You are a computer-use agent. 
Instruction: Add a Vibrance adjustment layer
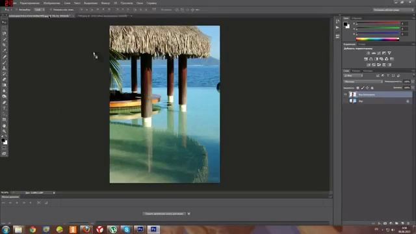(x=389, y=53)
